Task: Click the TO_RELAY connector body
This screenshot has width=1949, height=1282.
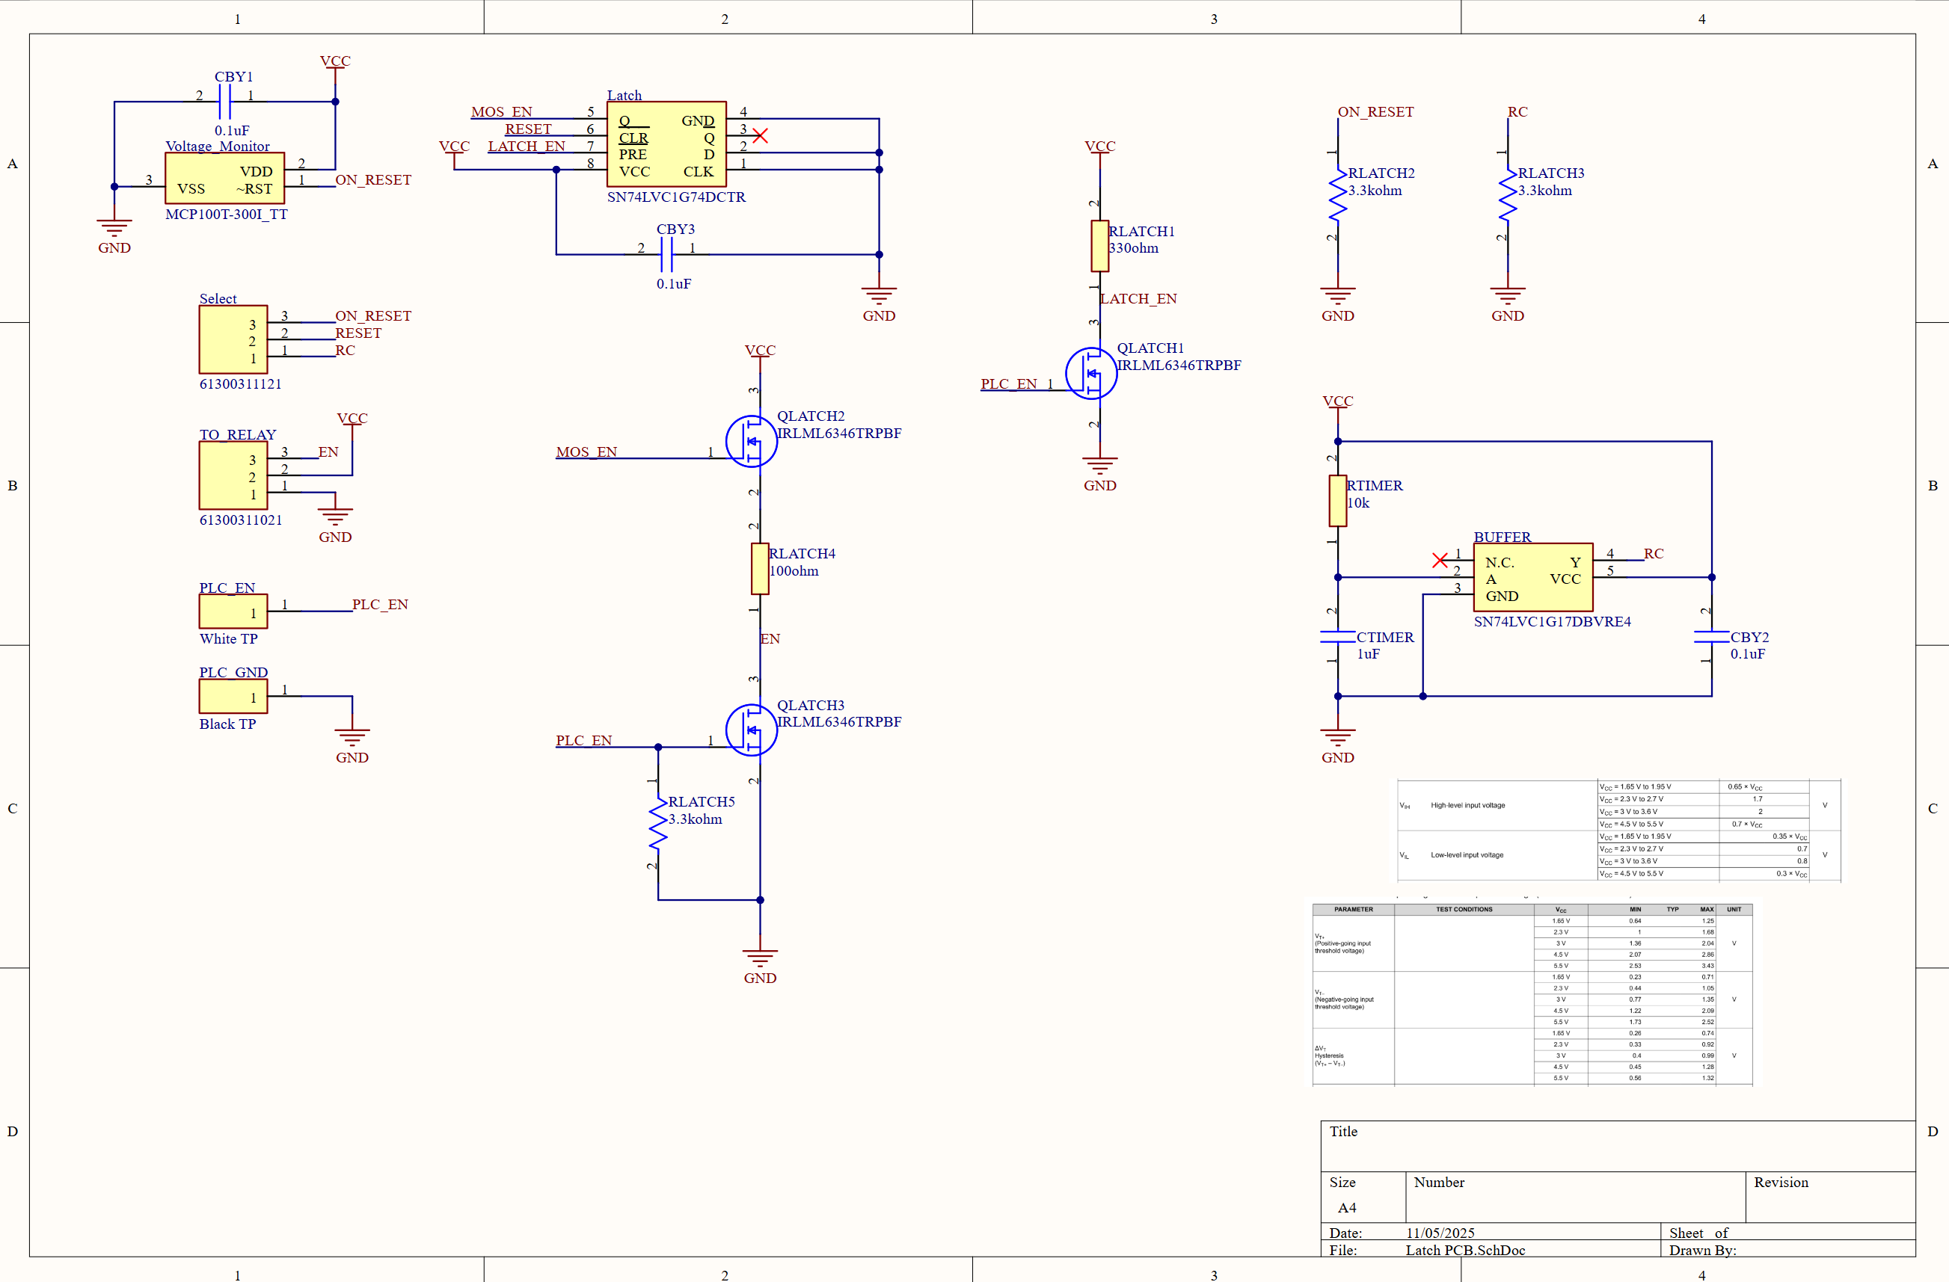Action: [233, 475]
